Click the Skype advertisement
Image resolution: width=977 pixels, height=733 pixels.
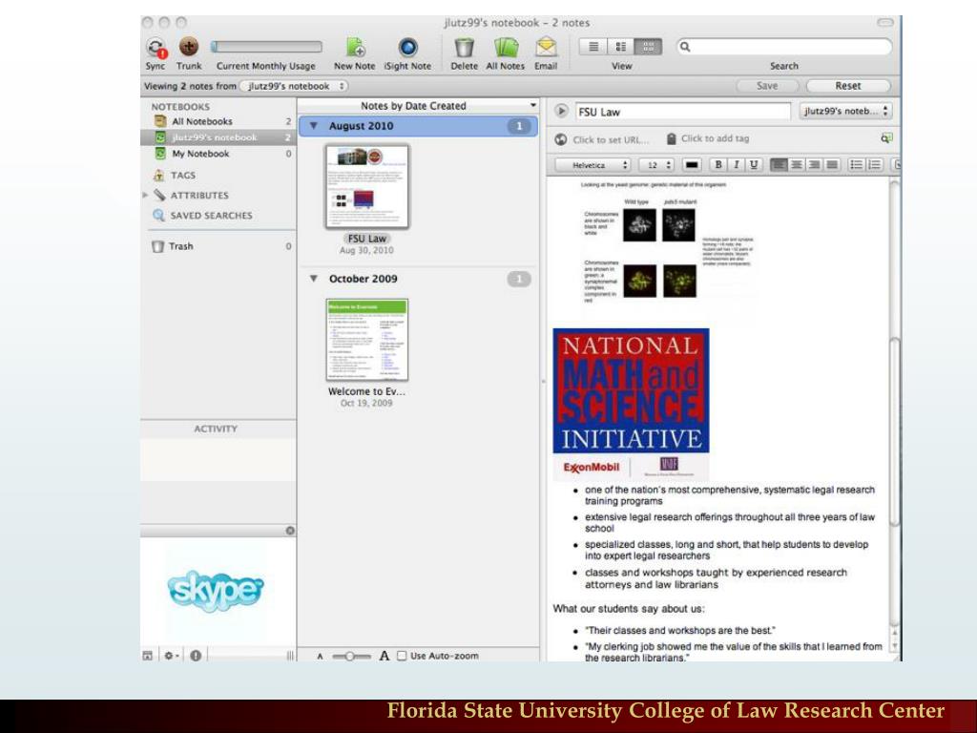(x=216, y=590)
